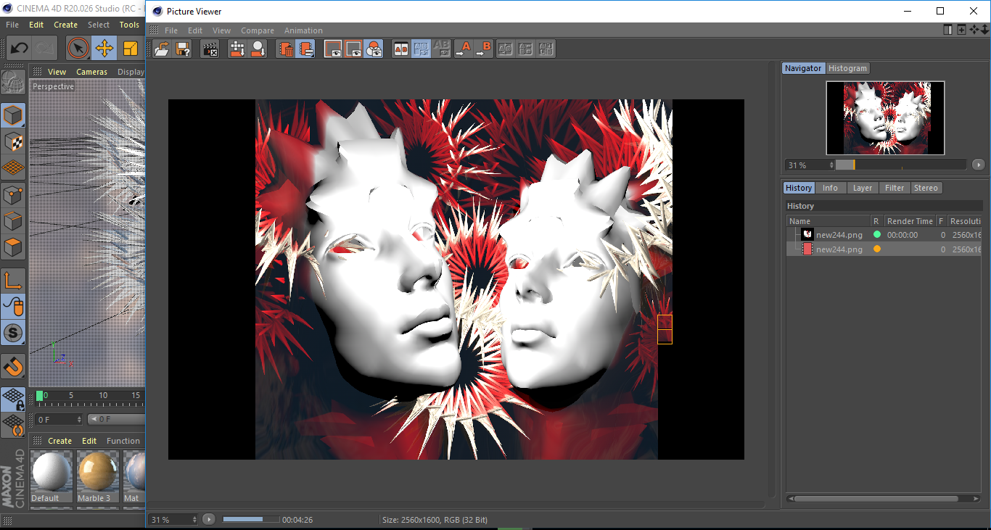The width and height of the screenshot is (991, 530).
Task: Switch to the Filter tab
Action: (x=895, y=188)
